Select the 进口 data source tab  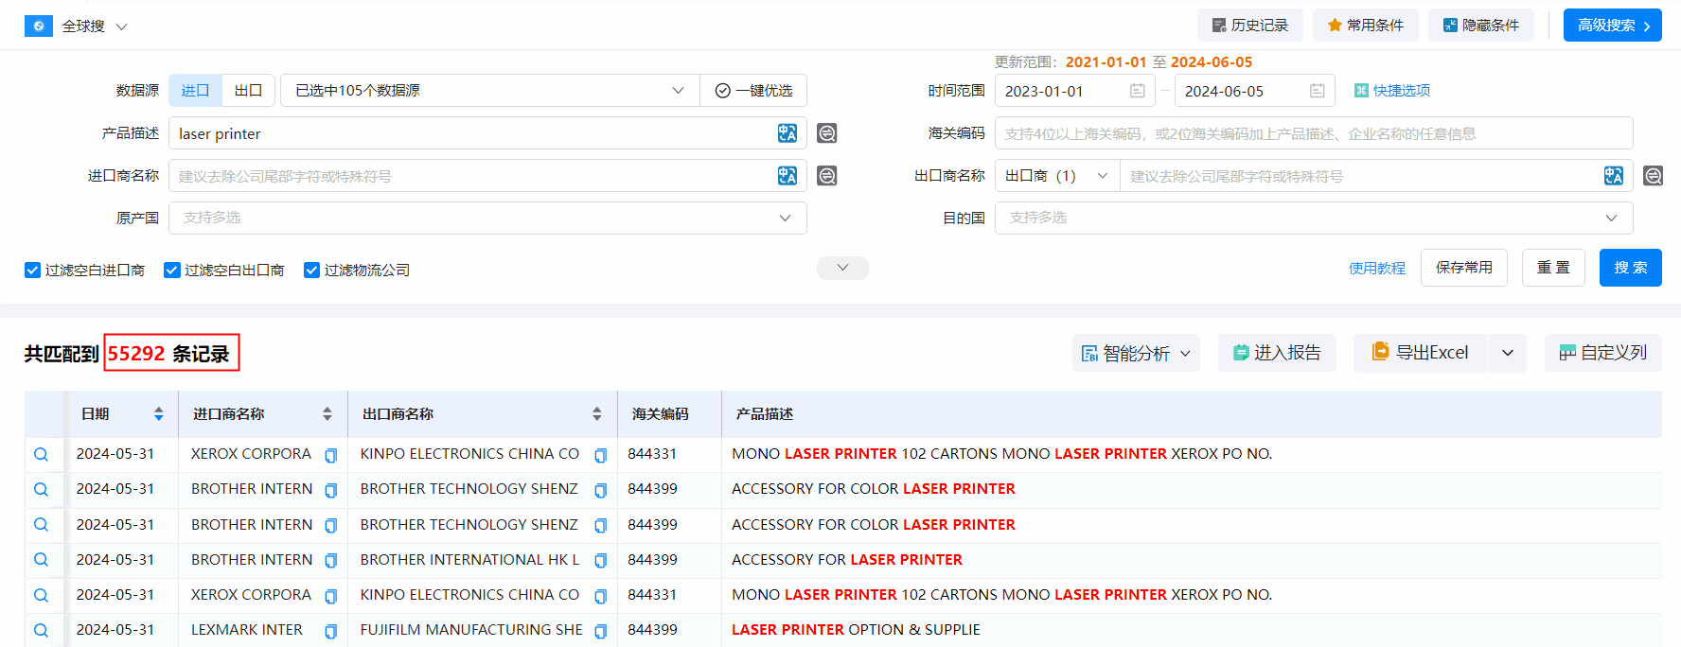coord(195,91)
